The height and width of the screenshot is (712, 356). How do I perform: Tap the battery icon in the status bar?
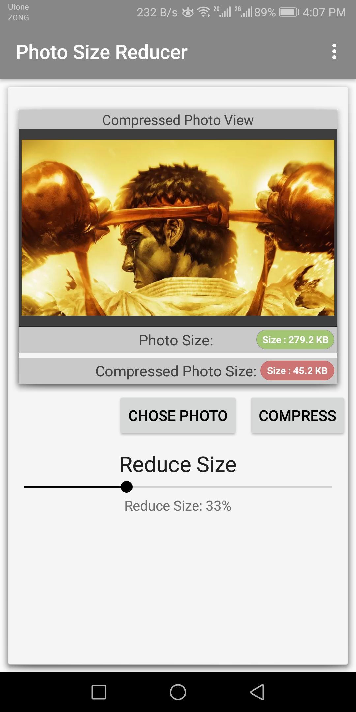click(289, 12)
